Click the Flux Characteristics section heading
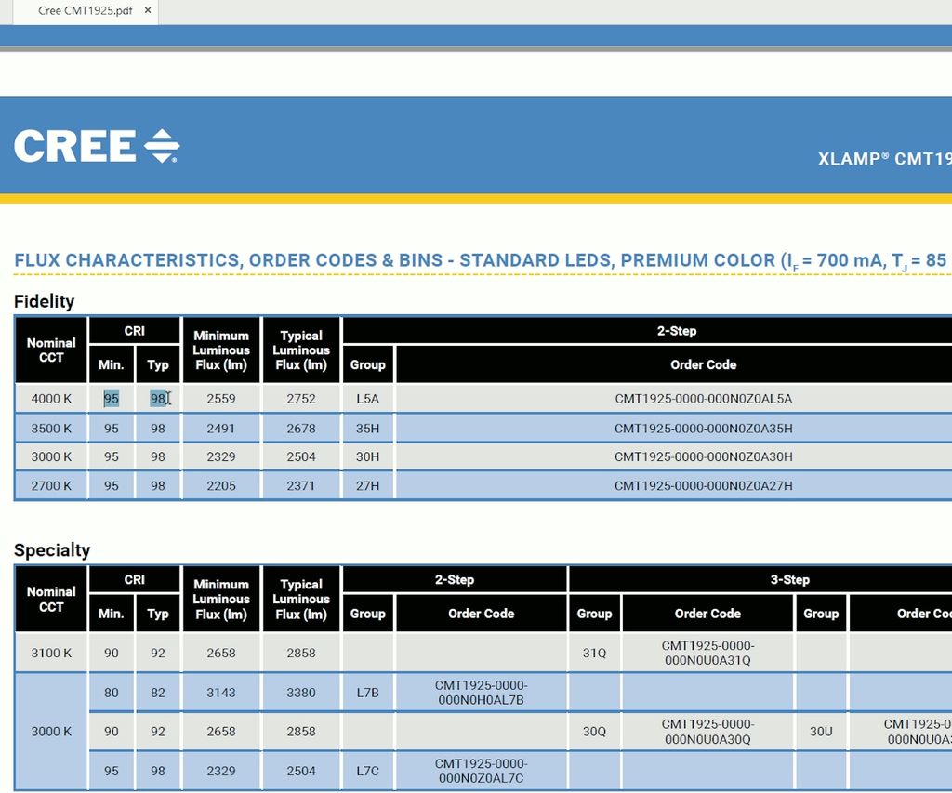952x793 pixels. point(481,260)
